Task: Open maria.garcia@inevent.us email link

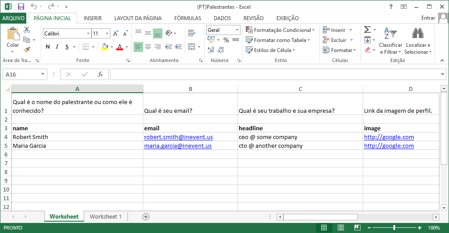Action: 178,146
